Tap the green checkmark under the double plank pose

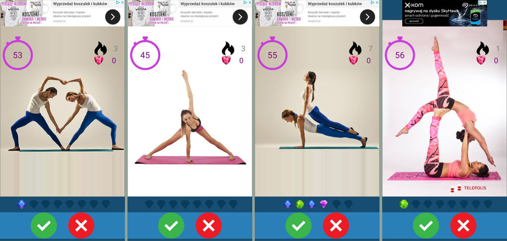pyautogui.click(x=298, y=225)
